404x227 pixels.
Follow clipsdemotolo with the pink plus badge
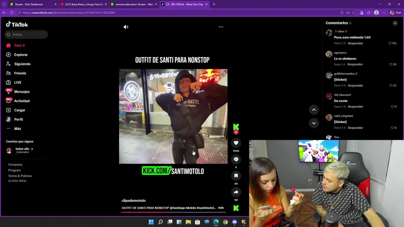point(236,132)
